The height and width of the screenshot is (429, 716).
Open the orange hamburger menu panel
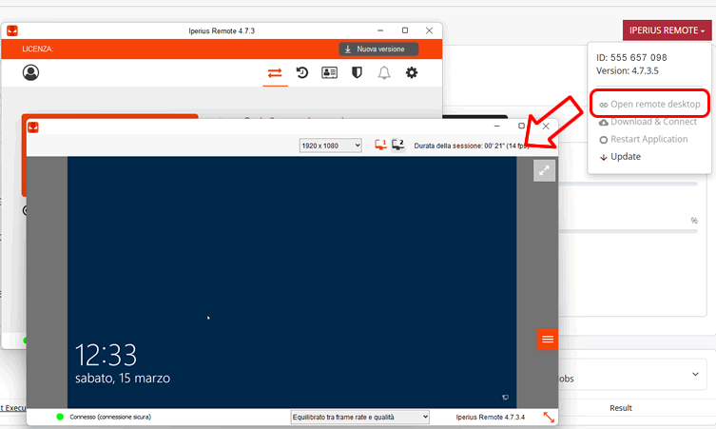pyautogui.click(x=548, y=340)
